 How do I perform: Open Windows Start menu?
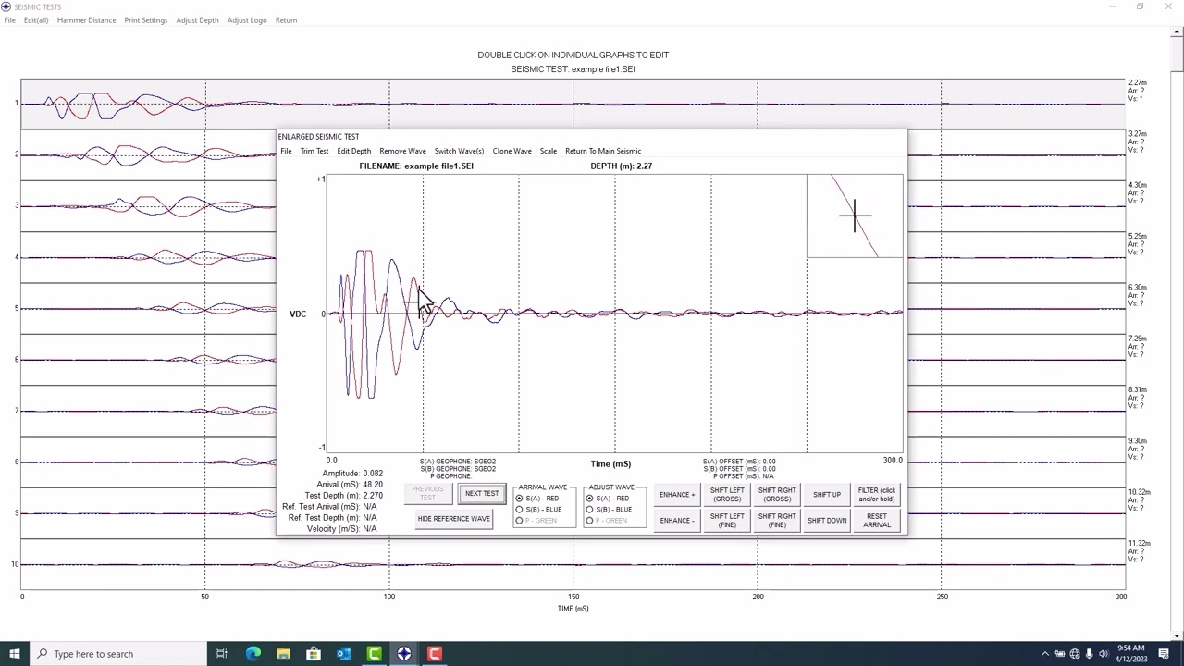[14, 654]
